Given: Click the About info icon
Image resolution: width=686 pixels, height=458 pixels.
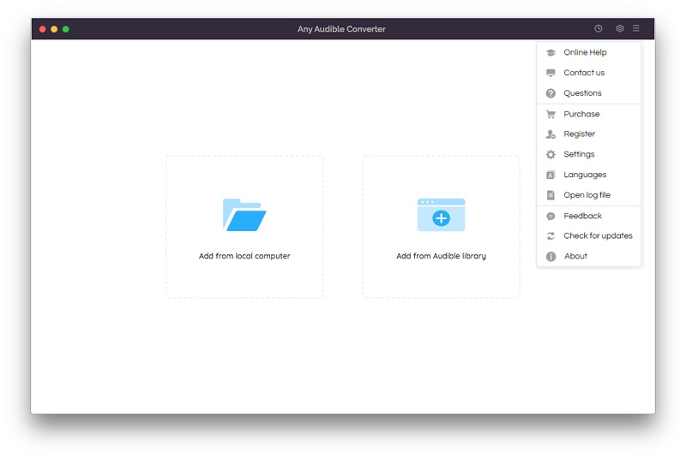Looking at the screenshot, I should click(x=551, y=257).
